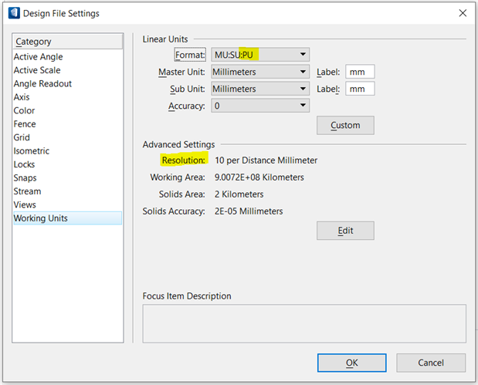Viewport: 478px width, 385px height.
Task: Click the Edit button in Advanced Settings
Action: click(x=345, y=231)
